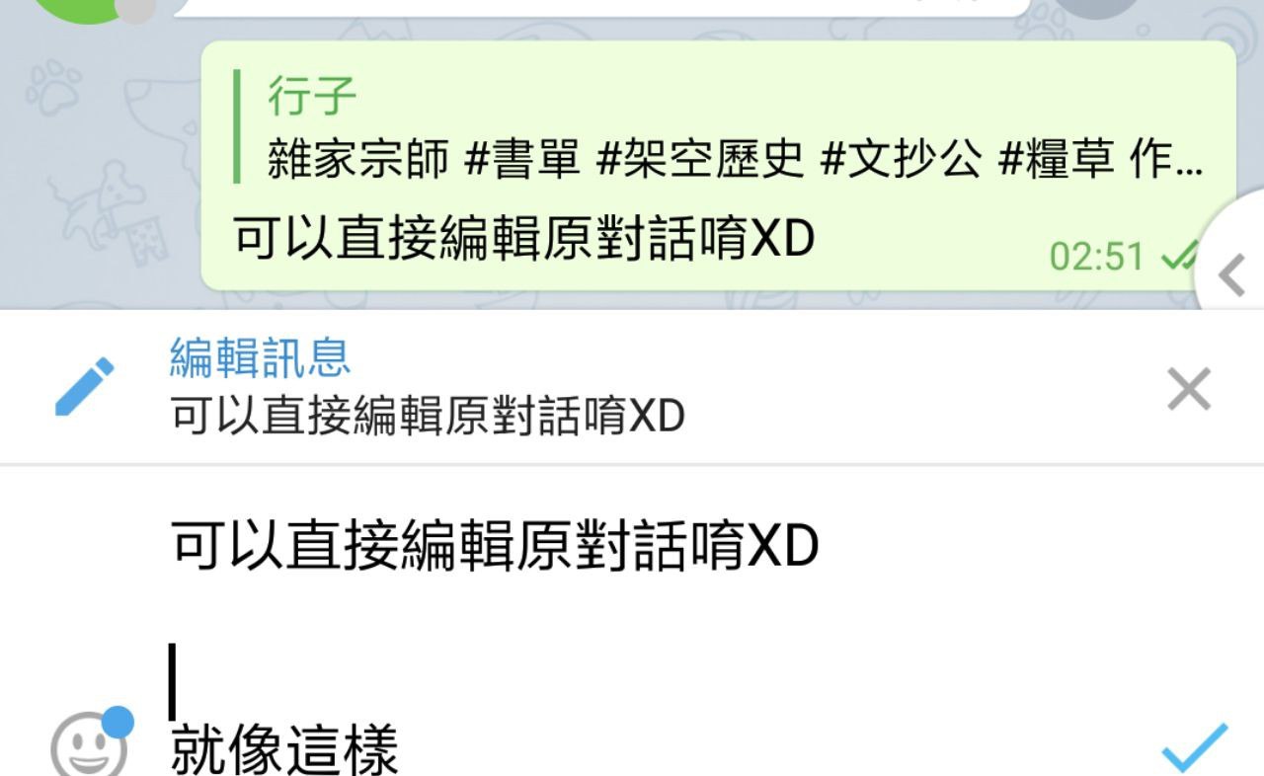Open the emoji smiley picker
This screenshot has width=1264, height=776.
click(x=89, y=745)
